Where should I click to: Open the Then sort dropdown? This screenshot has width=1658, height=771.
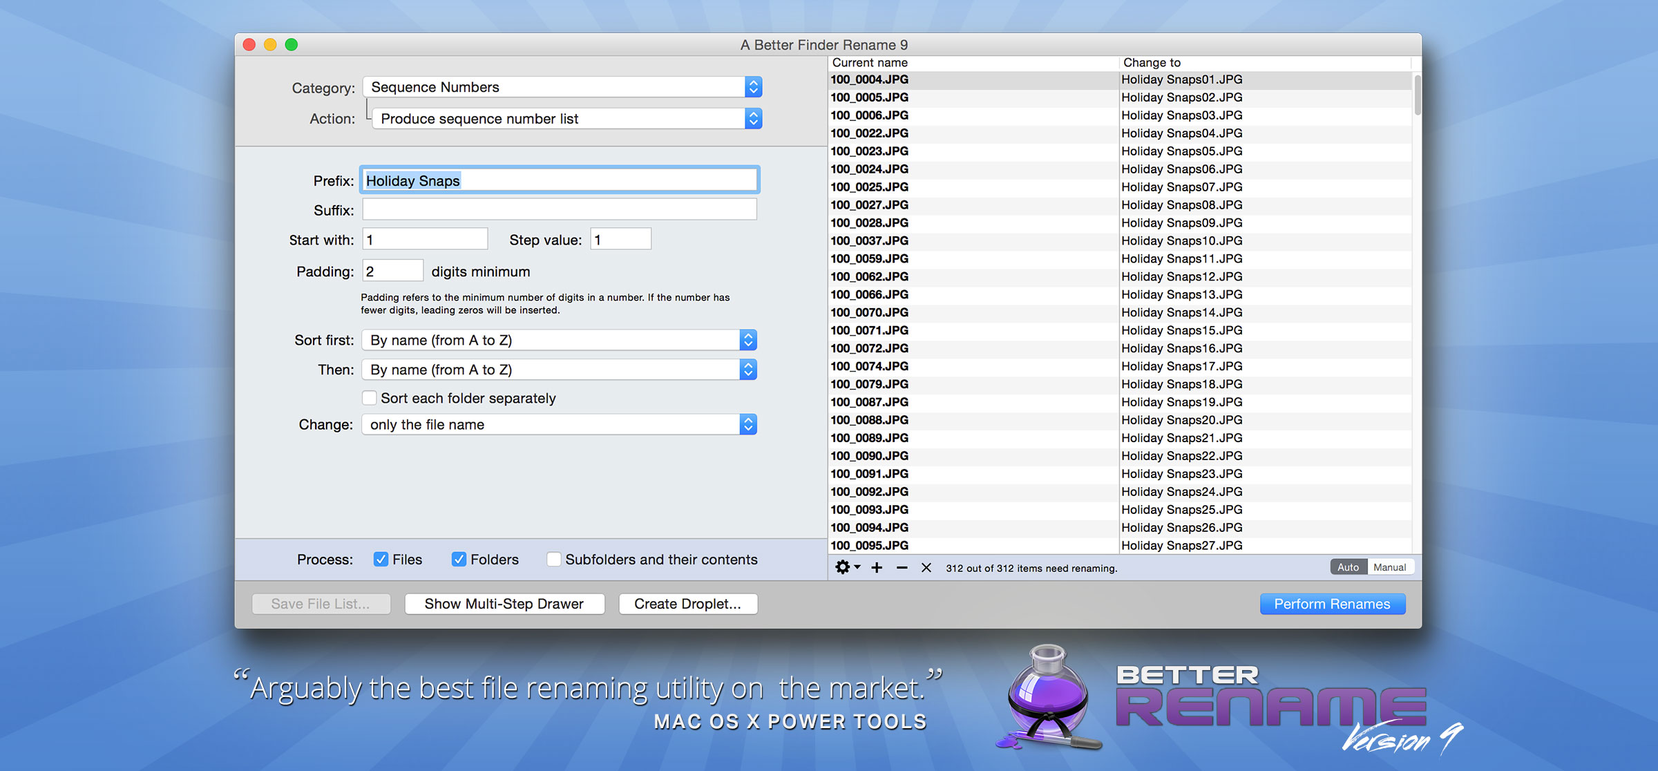tap(560, 370)
